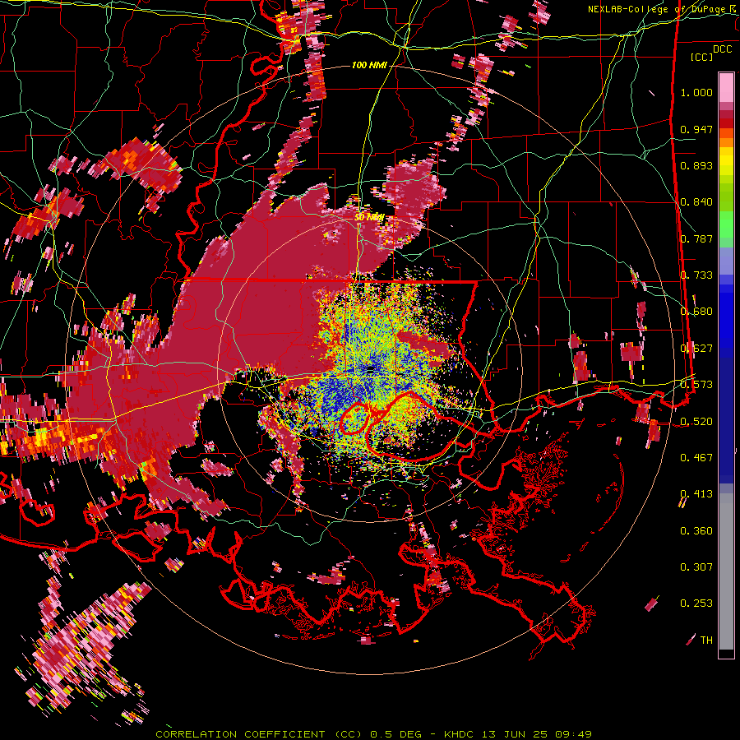Click the TH threshold label in legend
The image size is (740, 740).
point(706,641)
